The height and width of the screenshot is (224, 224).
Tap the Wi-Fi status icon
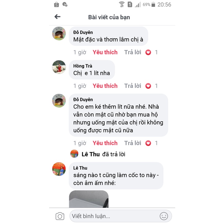(x=122, y=4)
